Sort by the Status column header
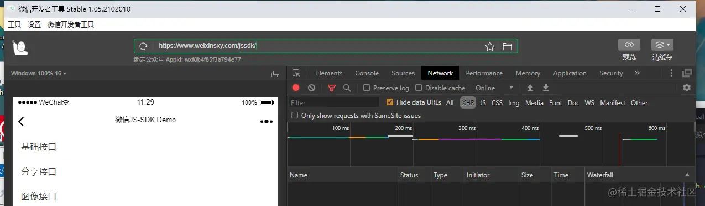Screen dimensions: 705x206 click(414, 175)
